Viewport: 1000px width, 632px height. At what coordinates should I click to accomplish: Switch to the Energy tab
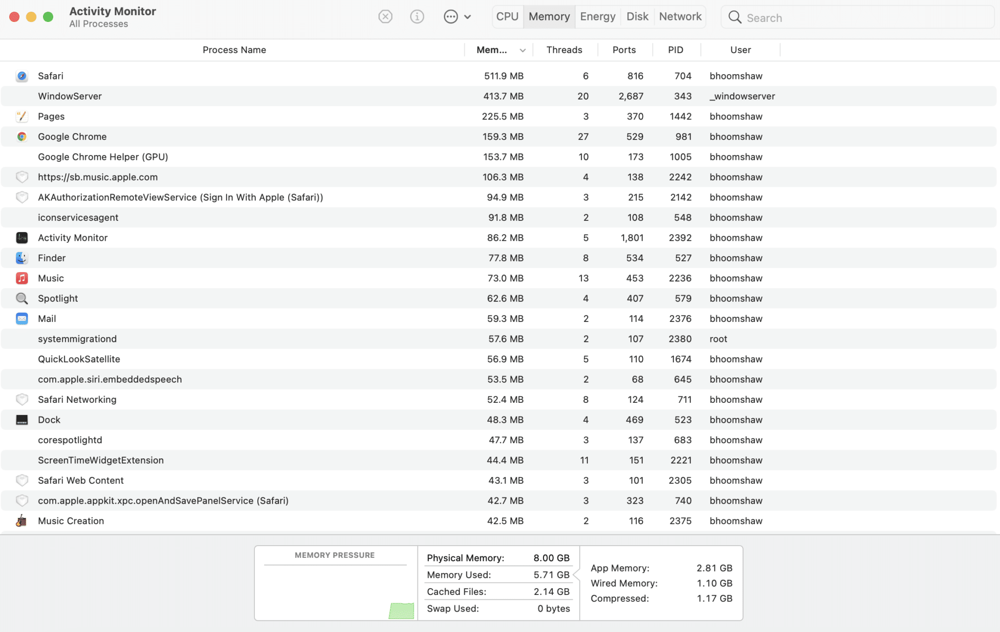coord(597,17)
